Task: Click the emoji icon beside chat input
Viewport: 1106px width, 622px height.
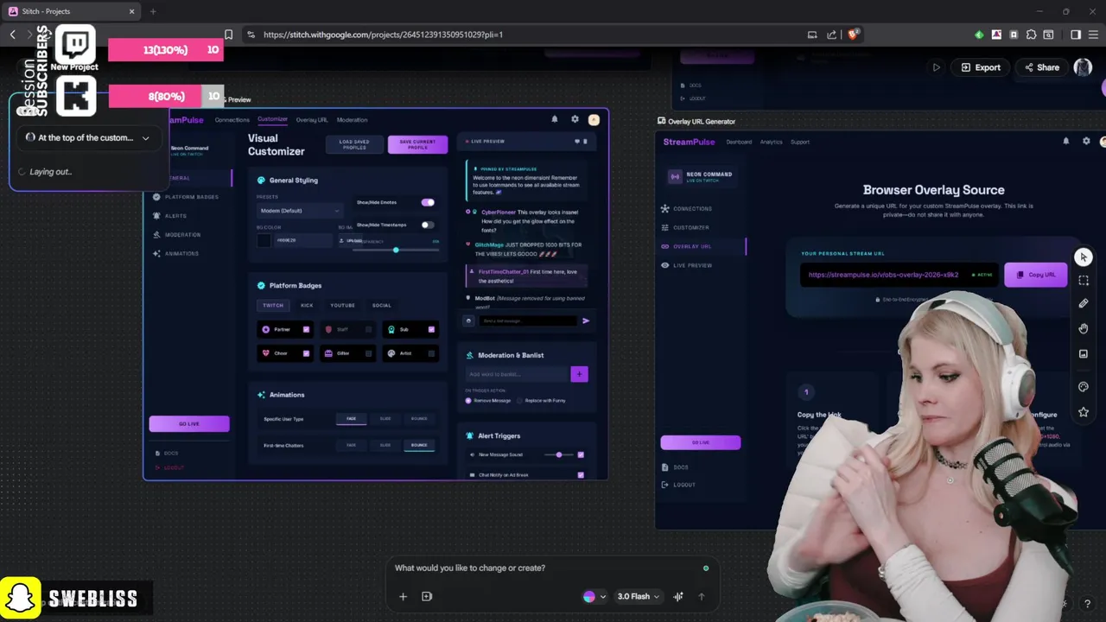Action: pos(468,321)
